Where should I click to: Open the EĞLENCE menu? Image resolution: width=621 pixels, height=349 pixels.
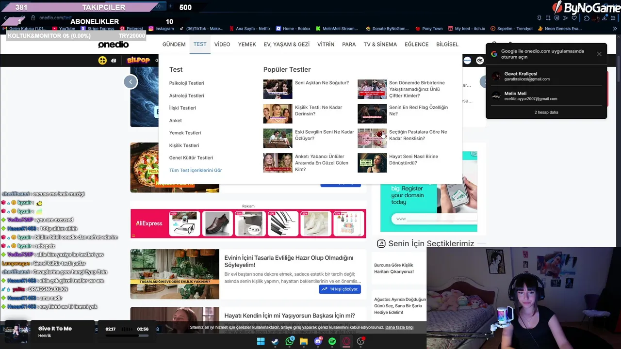click(x=416, y=44)
